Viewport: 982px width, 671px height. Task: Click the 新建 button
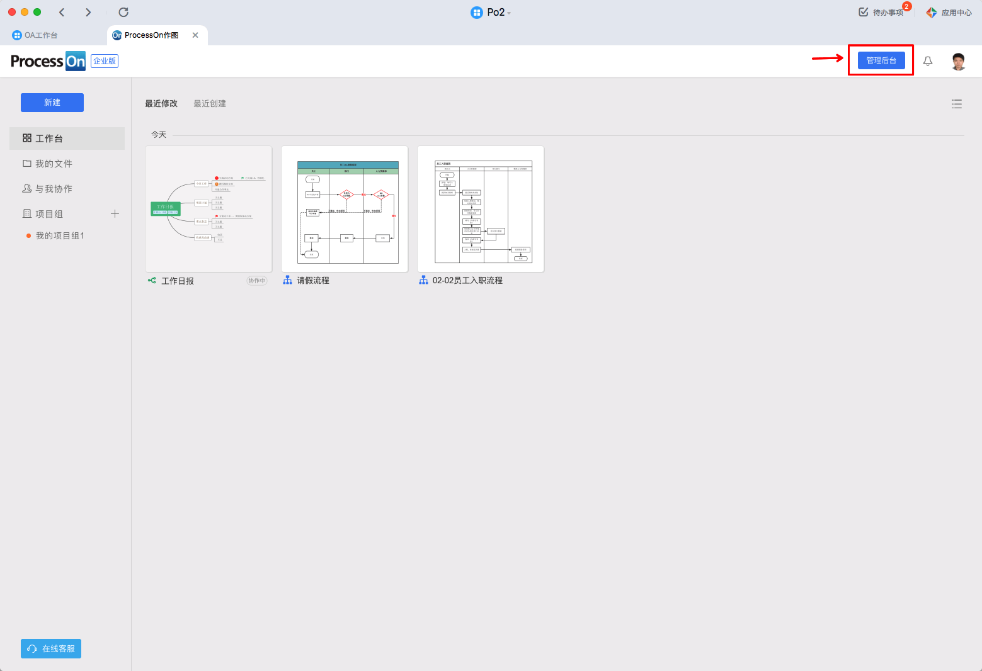52,103
